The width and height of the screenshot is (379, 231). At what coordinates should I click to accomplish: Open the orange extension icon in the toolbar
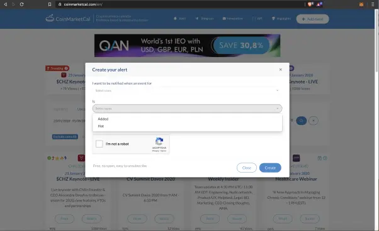click(x=361, y=4)
